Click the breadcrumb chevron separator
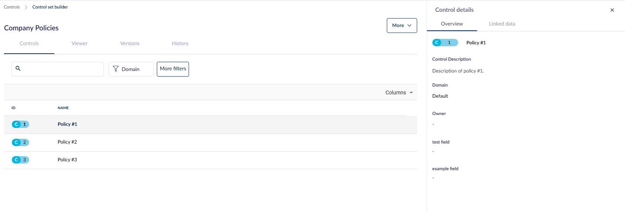This screenshot has height=212, width=625. tap(26, 7)
